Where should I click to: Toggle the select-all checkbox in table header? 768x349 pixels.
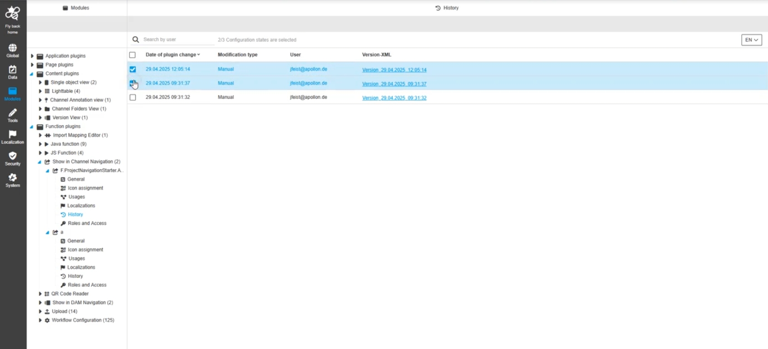[133, 55]
